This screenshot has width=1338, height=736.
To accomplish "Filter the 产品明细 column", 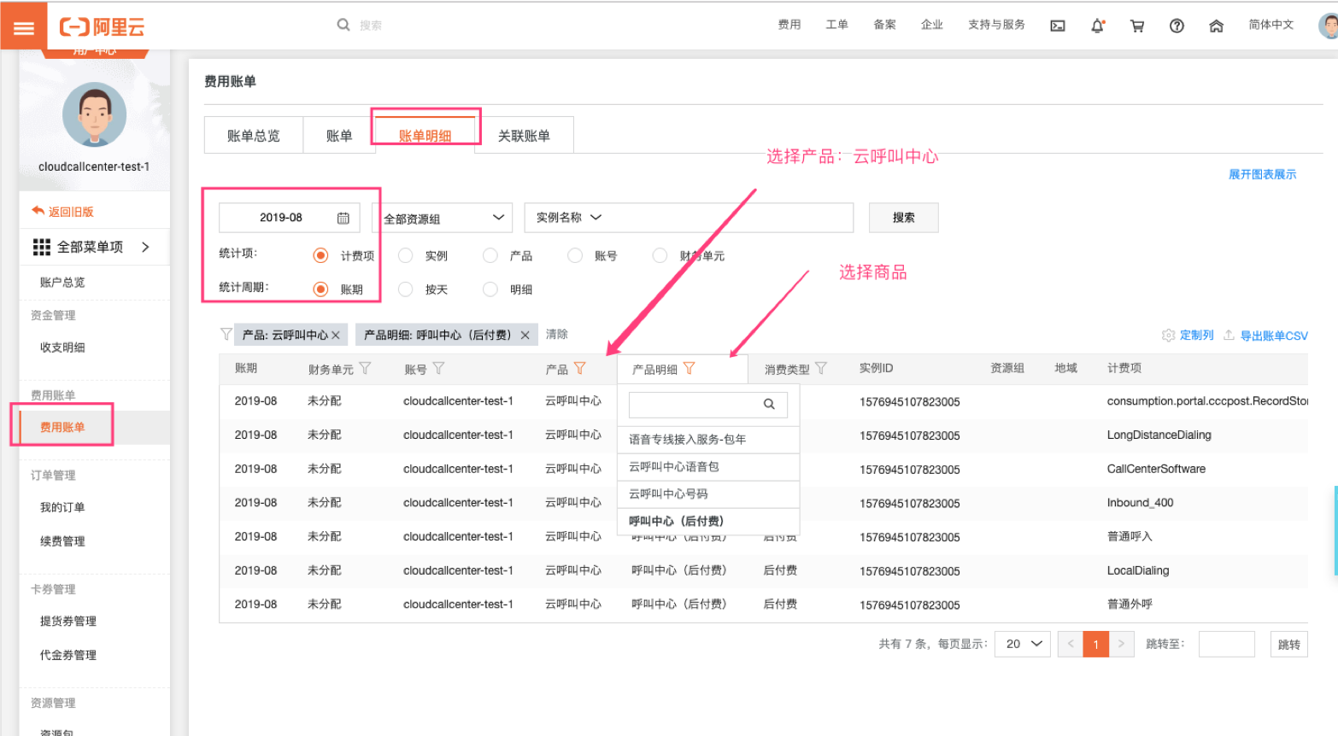I will coord(689,368).
